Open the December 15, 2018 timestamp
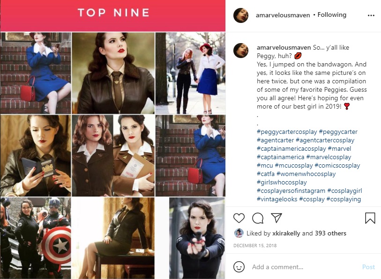 [x=255, y=245]
